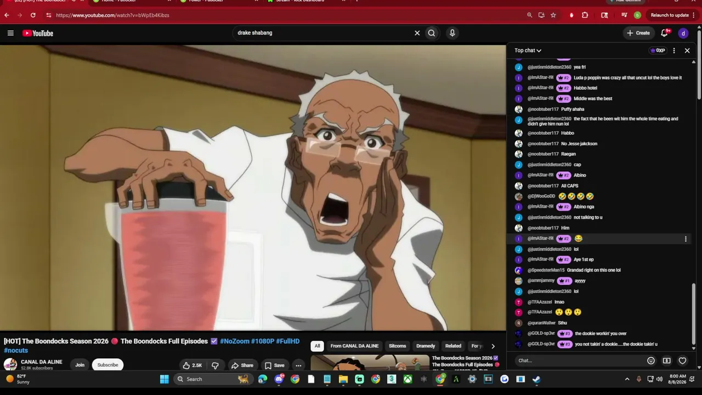Viewport: 702px width, 395px height.
Task: Go to YouTube home via the logo
Action: (38, 33)
